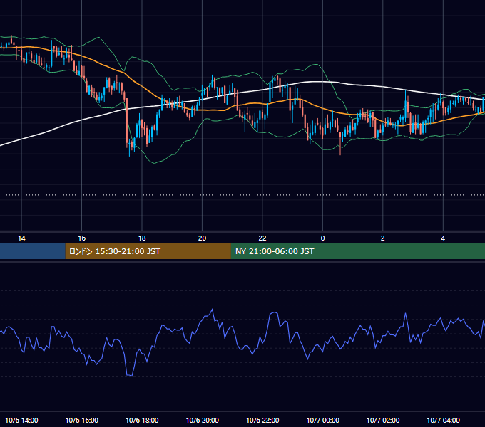Click the '4' hour label on price chart axis
The width and height of the screenshot is (485, 427).
[x=443, y=238]
